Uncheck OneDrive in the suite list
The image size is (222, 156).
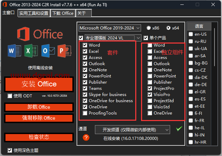(85, 107)
